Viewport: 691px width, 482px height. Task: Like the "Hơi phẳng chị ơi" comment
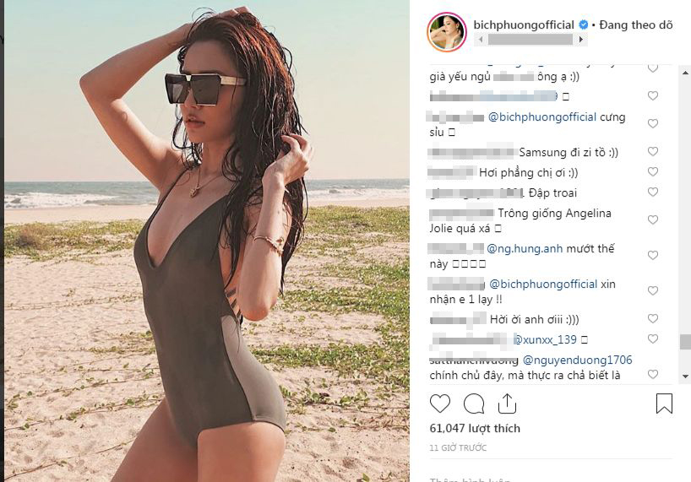[653, 171]
